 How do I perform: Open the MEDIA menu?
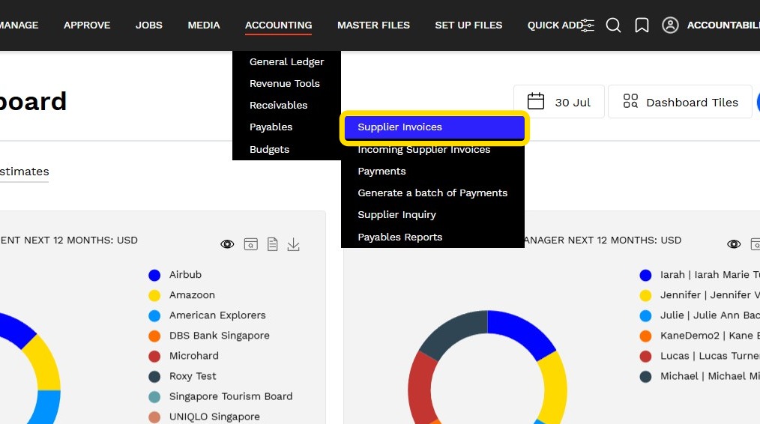[x=204, y=25]
